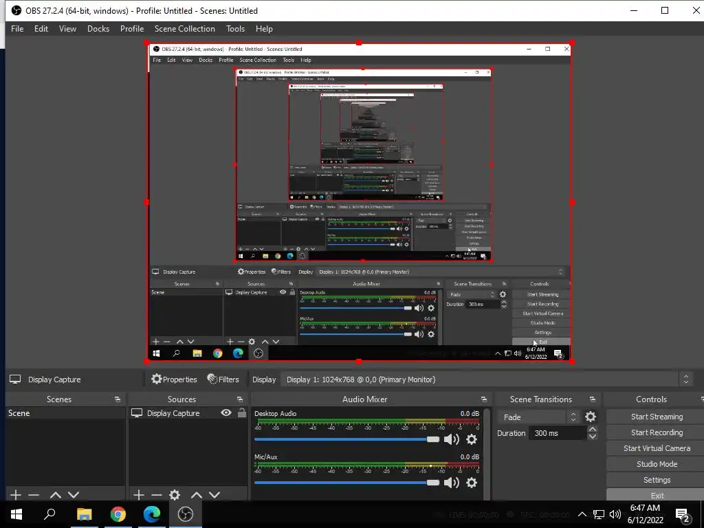This screenshot has width=704, height=528.
Task: Open Desktop Audio settings gear
Action: point(472,439)
